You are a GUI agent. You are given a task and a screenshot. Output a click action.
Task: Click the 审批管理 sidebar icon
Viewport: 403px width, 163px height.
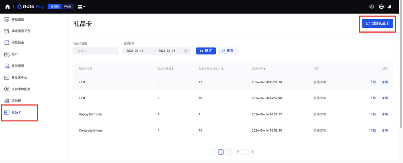coord(7,66)
